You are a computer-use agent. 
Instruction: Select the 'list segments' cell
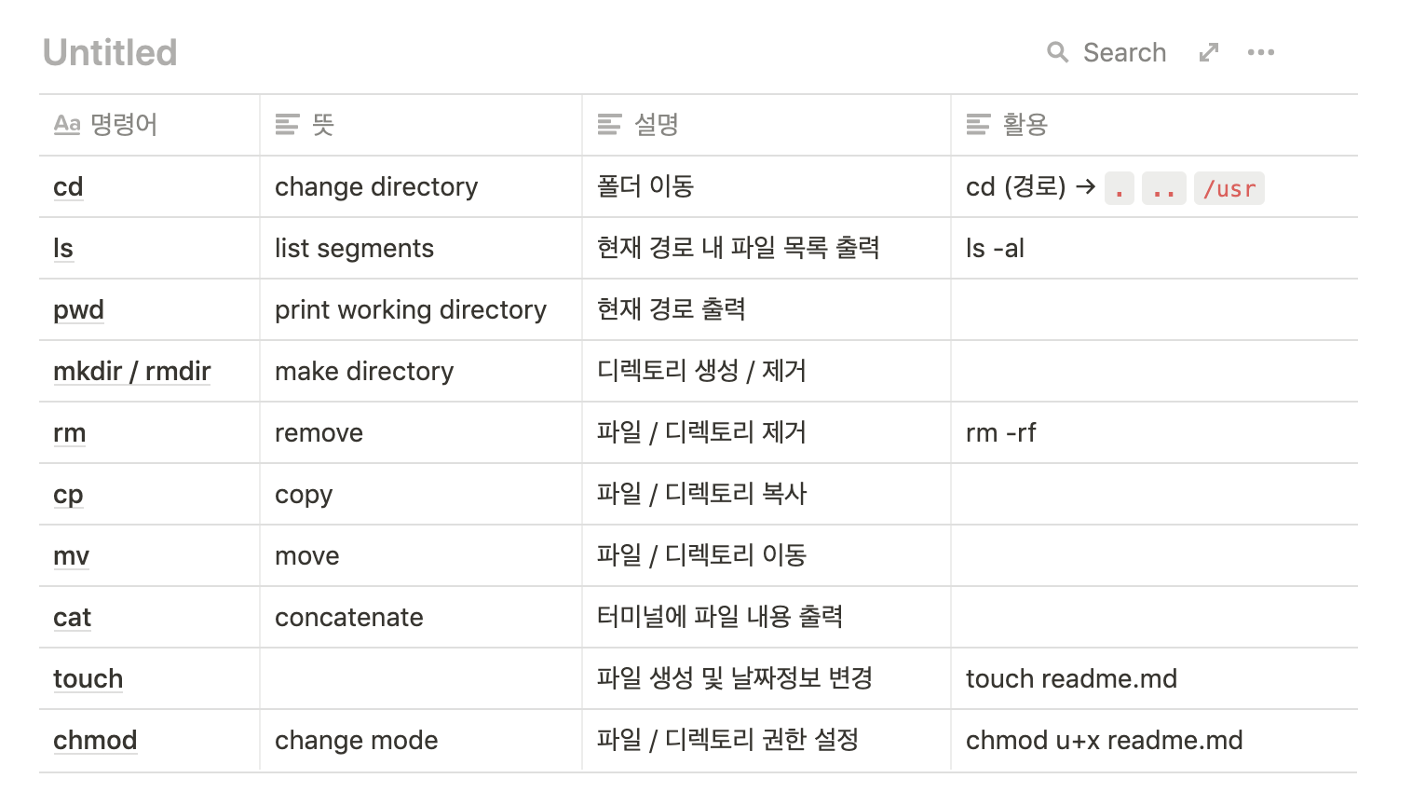tap(421, 248)
